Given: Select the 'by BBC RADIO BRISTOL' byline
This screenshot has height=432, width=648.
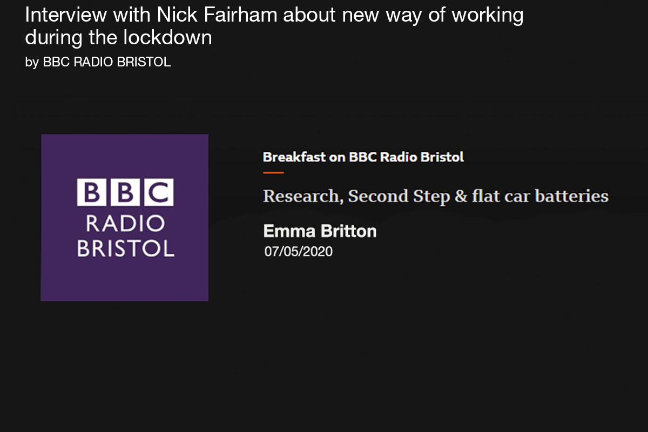Looking at the screenshot, I should (x=98, y=62).
